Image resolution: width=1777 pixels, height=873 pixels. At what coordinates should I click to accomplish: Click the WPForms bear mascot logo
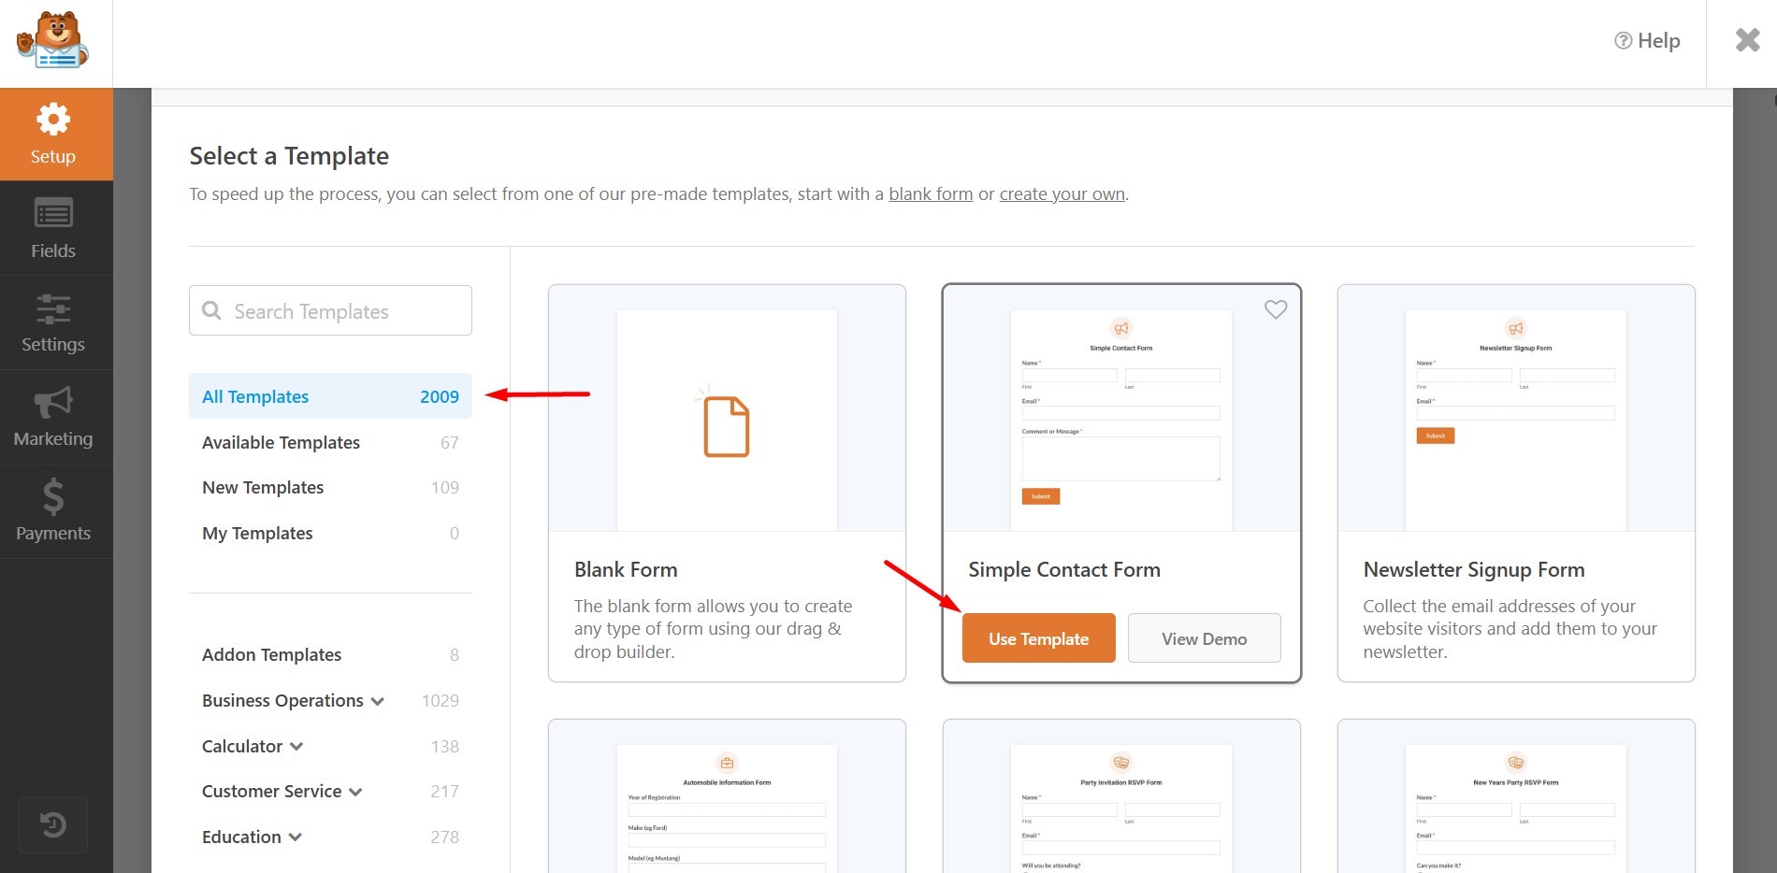53,40
